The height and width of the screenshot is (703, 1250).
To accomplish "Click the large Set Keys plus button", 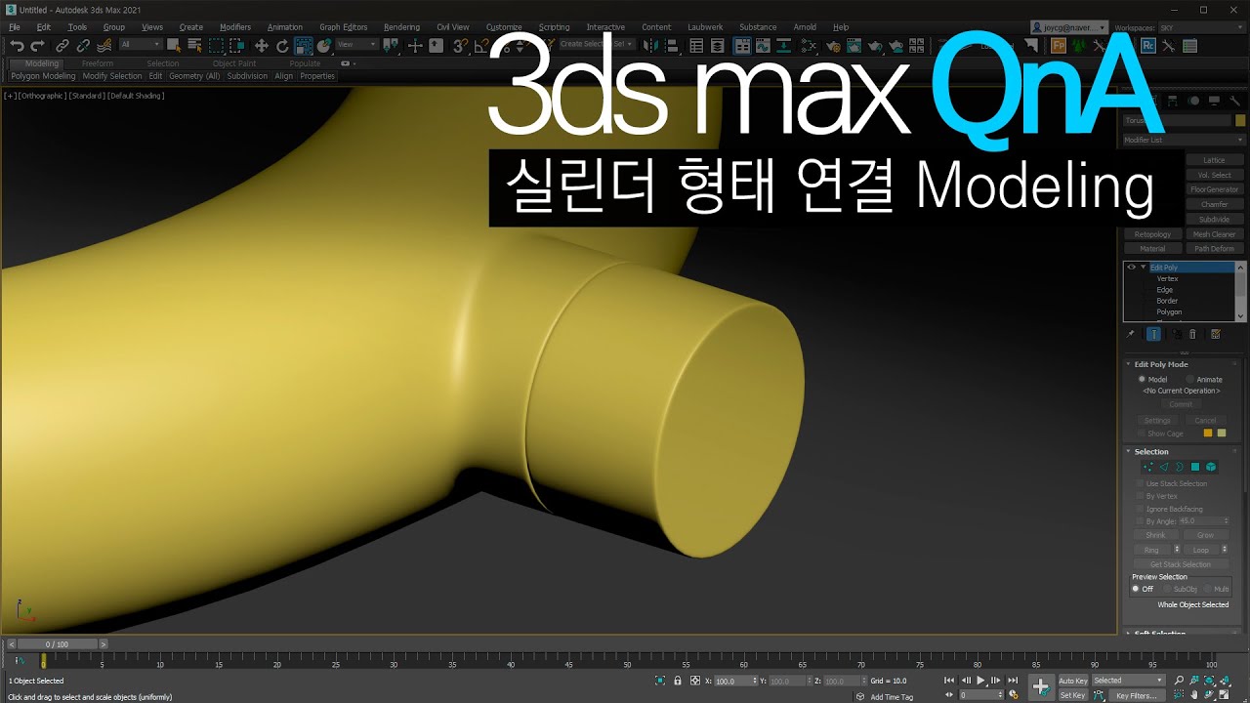I will tap(1041, 686).
